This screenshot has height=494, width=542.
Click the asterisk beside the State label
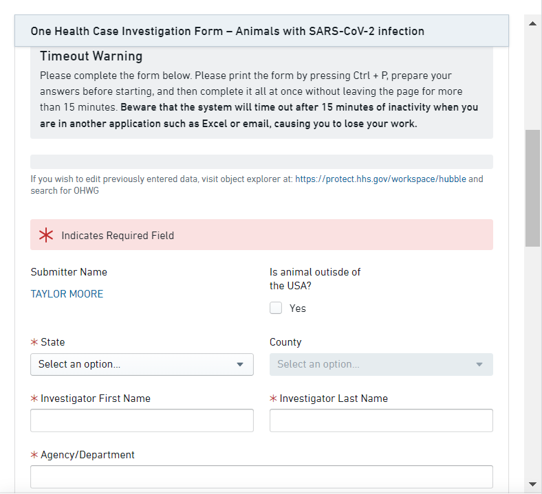[x=34, y=342]
